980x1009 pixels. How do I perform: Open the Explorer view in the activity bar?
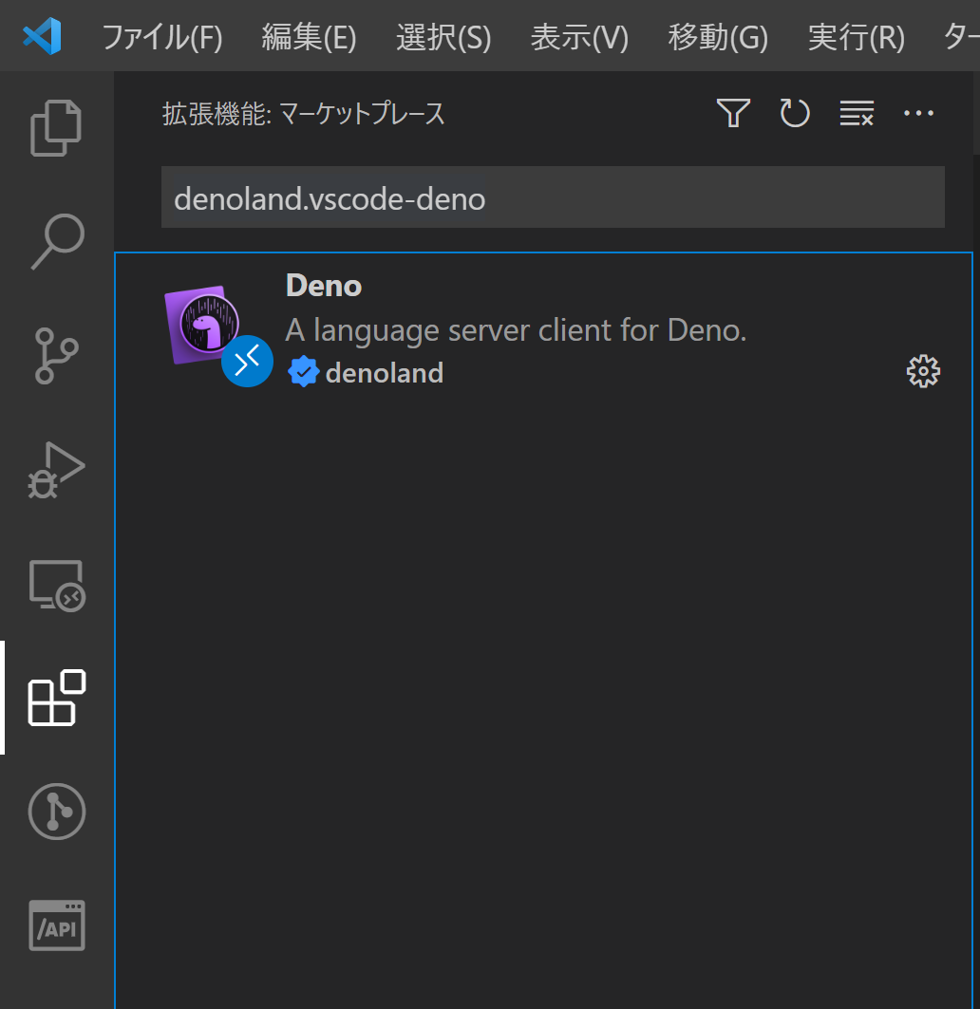(x=56, y=126)
